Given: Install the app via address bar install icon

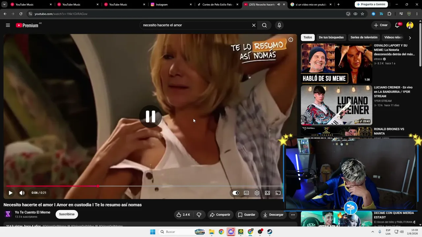Looking at the screenshot, I should pos(348,14).
